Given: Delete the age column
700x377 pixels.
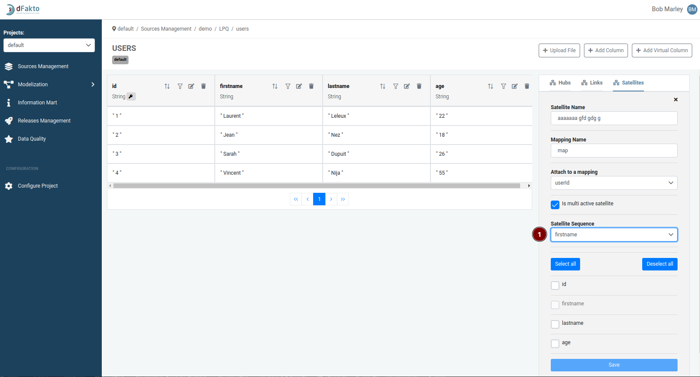Looking at the screenshot, I should (x=527, y=86).
